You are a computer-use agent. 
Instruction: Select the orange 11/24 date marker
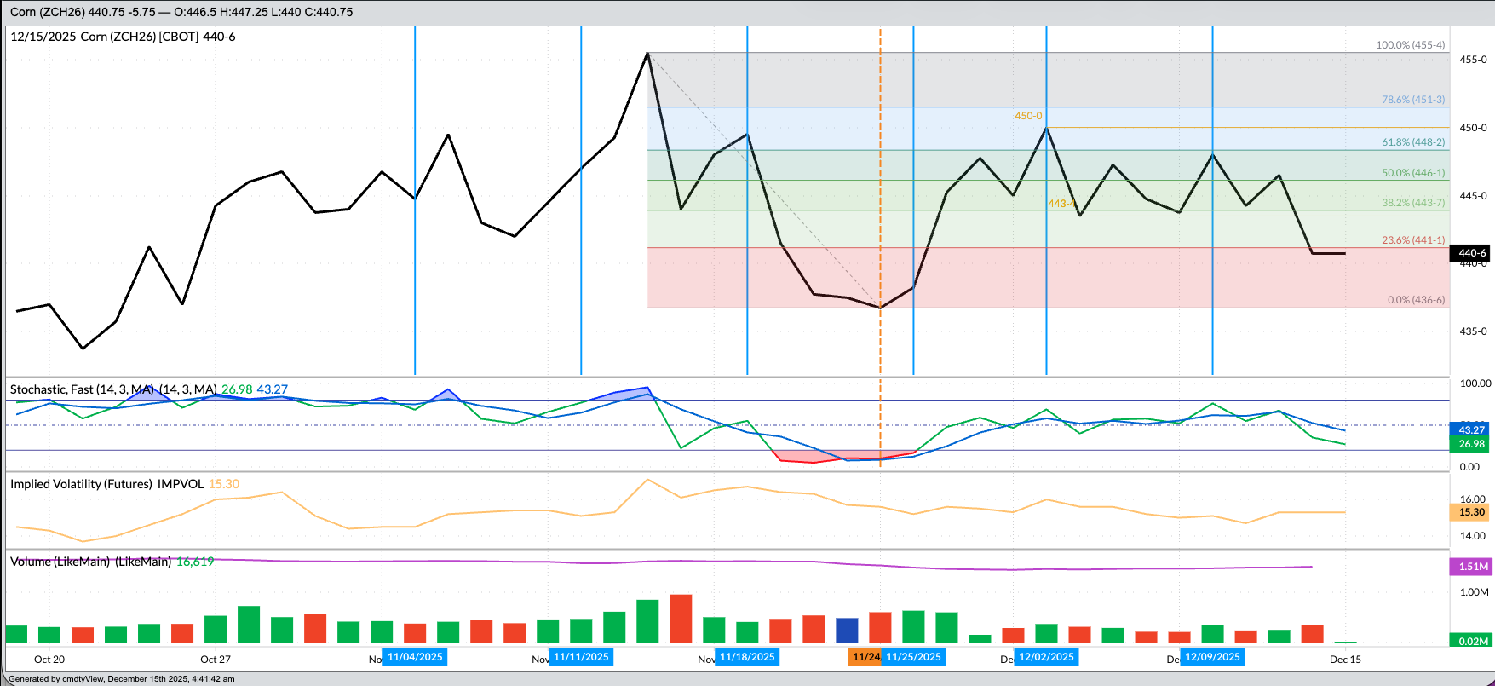(865, 657)
